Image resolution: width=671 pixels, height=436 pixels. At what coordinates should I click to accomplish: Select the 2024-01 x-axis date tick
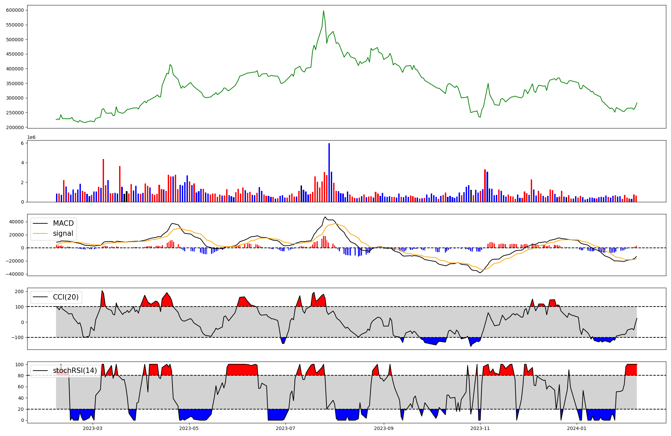tap(576, 428)
